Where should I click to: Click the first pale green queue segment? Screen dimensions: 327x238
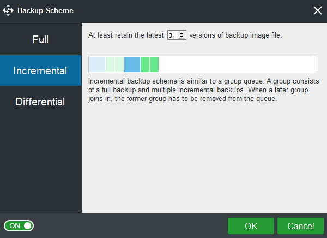[x=110, y=64]
